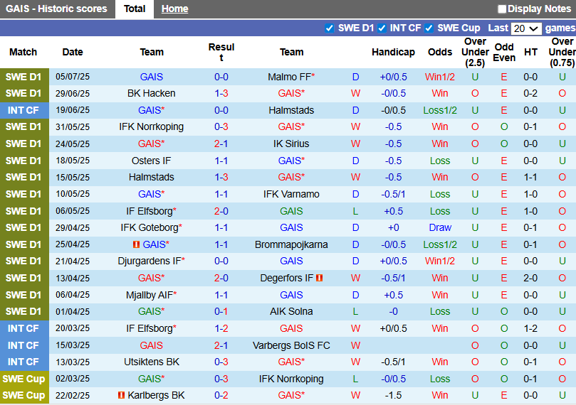This screenshot has height=405, width=576.
Task: Click the Handicap column header
Action: coord(393,52)
